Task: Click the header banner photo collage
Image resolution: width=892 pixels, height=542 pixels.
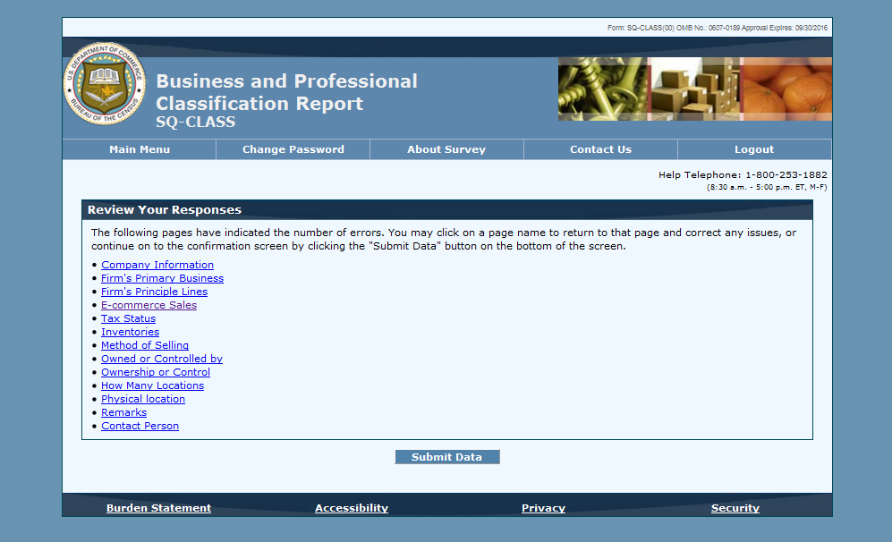Action: [x=694, y=89]
